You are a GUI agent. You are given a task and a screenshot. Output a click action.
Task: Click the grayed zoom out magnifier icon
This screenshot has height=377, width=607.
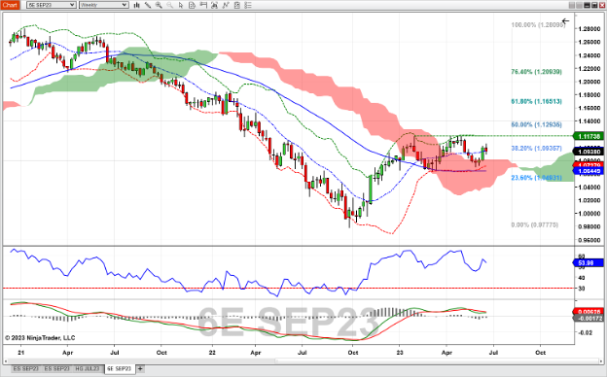point(170,5)
